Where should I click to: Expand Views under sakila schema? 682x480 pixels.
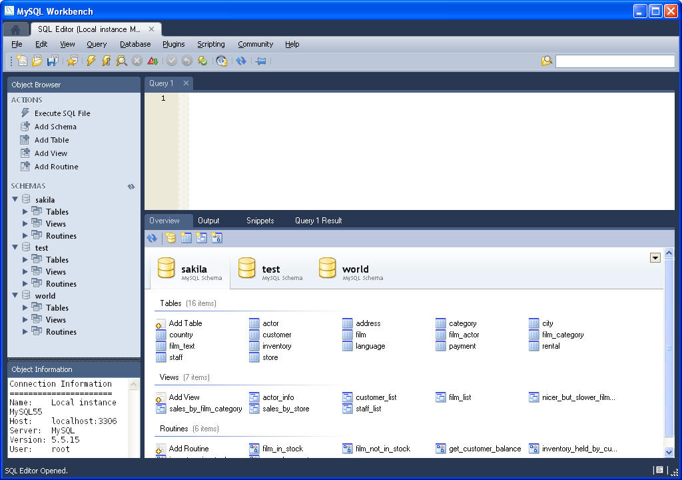pos(25,223)
